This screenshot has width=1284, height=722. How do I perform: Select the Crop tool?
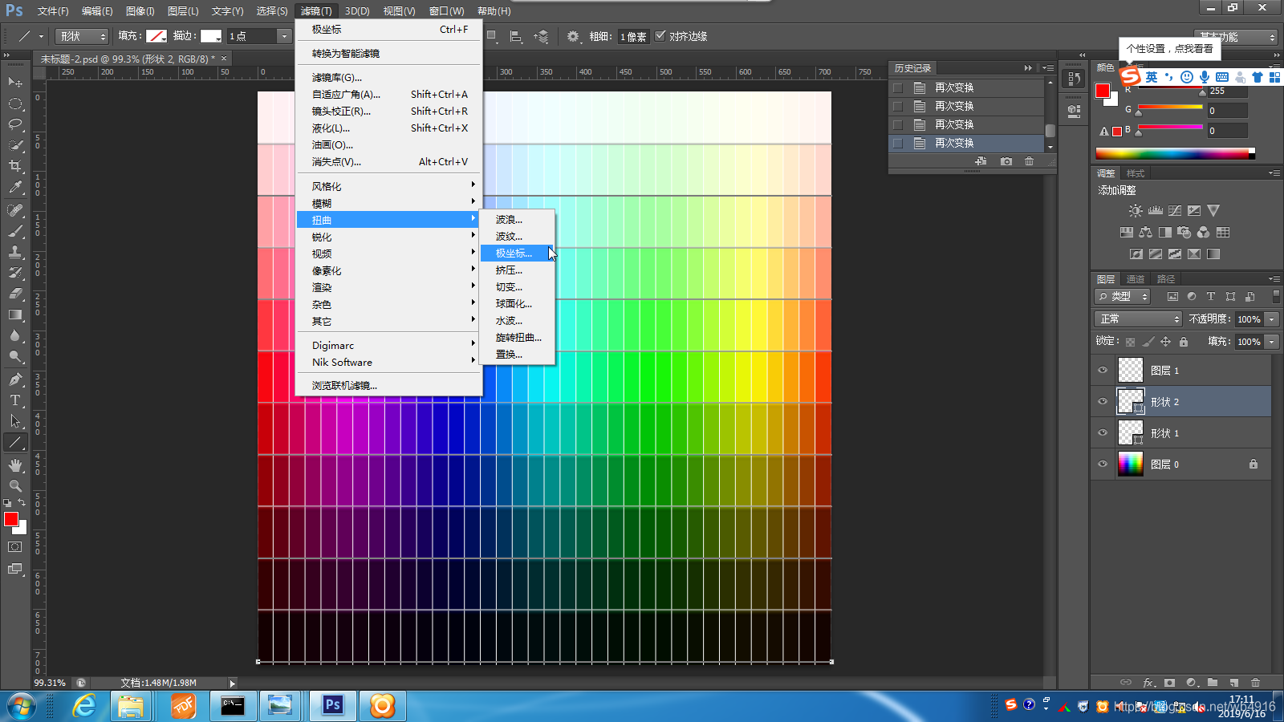(15, 166)
